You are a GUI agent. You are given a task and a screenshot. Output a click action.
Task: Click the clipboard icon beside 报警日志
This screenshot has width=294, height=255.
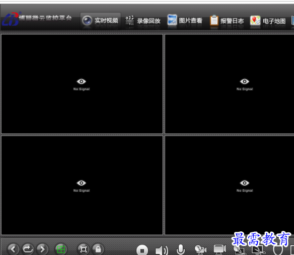coord(214,20)
